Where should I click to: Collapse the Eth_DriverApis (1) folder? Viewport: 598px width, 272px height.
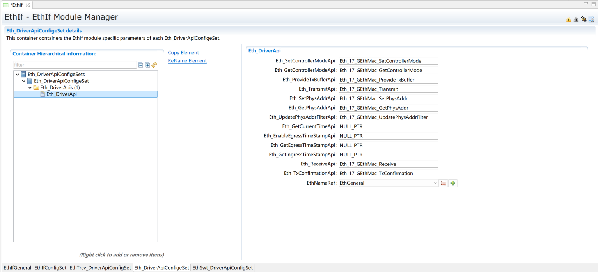click(x=30, y=88)
